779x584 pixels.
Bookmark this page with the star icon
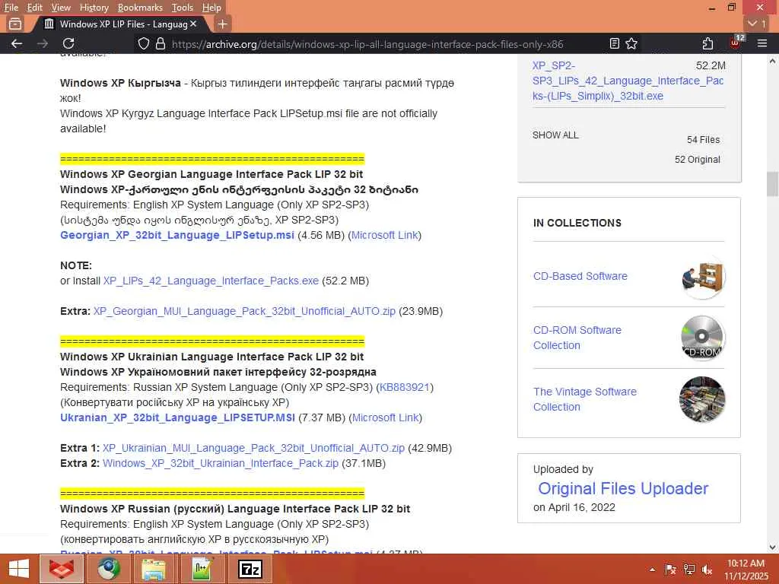click(631, 43)
